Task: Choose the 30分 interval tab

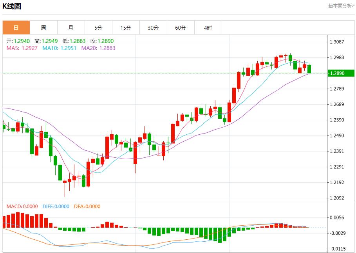Action: (153, 28)
